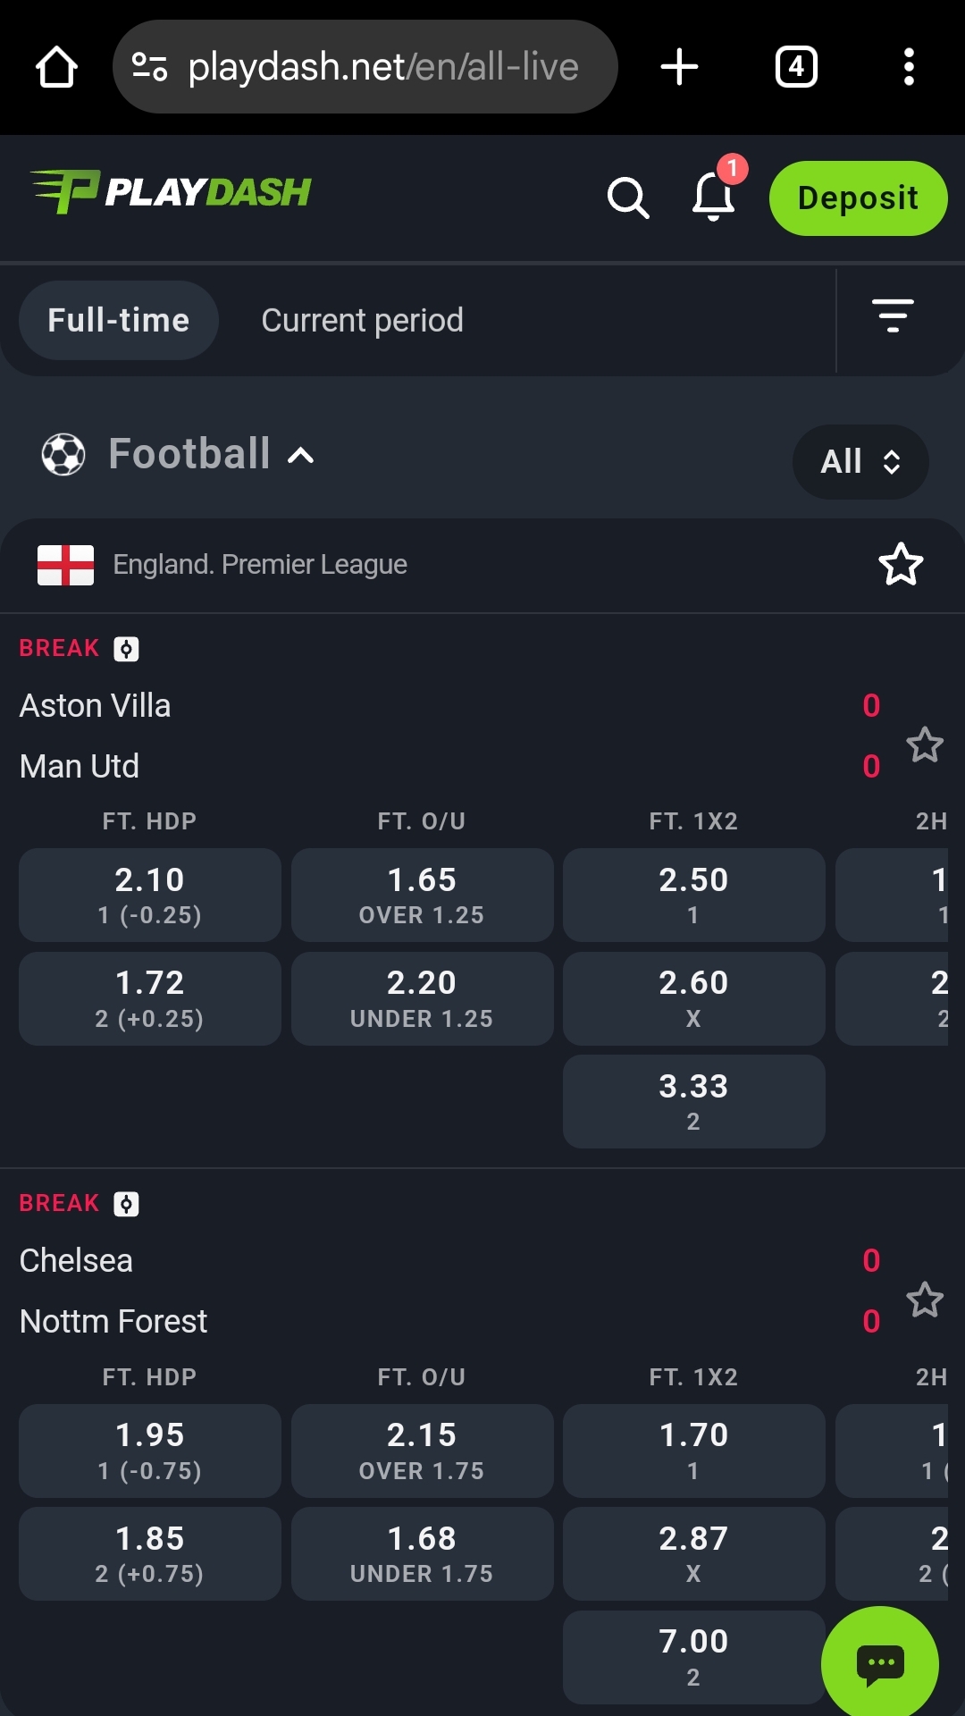Select Chelsea 1X2 draw odds 2.87
The height and width of the screenshot is (1716, 965).
[693, 1553]
